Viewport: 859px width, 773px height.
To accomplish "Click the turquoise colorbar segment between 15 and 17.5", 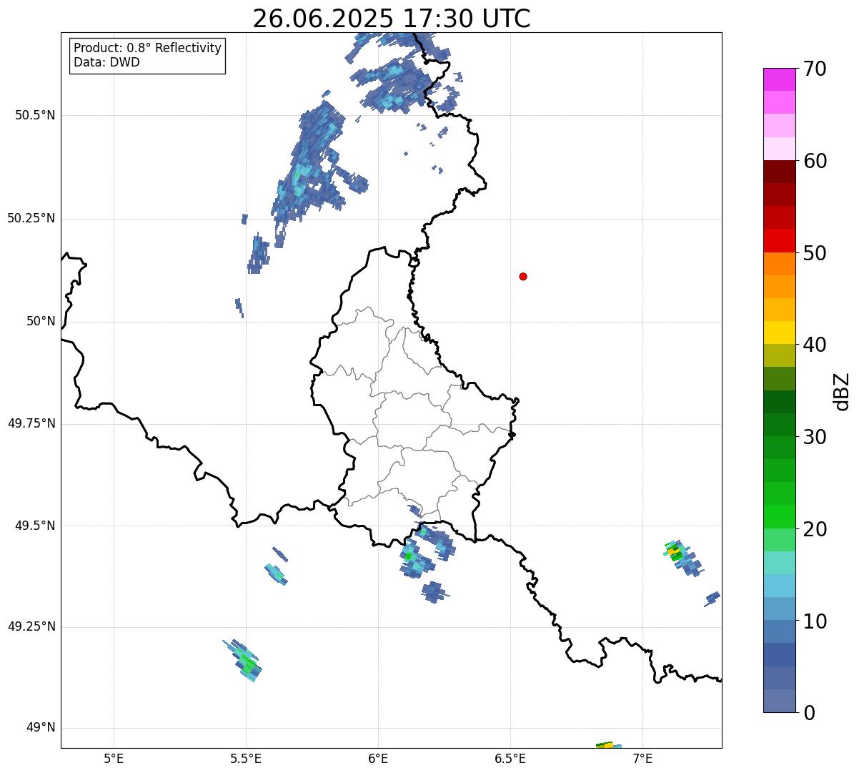I will [779, 563].
